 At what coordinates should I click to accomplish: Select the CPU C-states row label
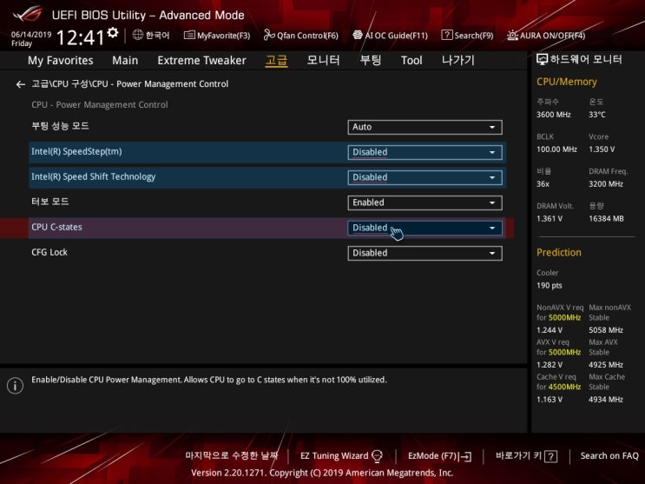tap(56, 227)
